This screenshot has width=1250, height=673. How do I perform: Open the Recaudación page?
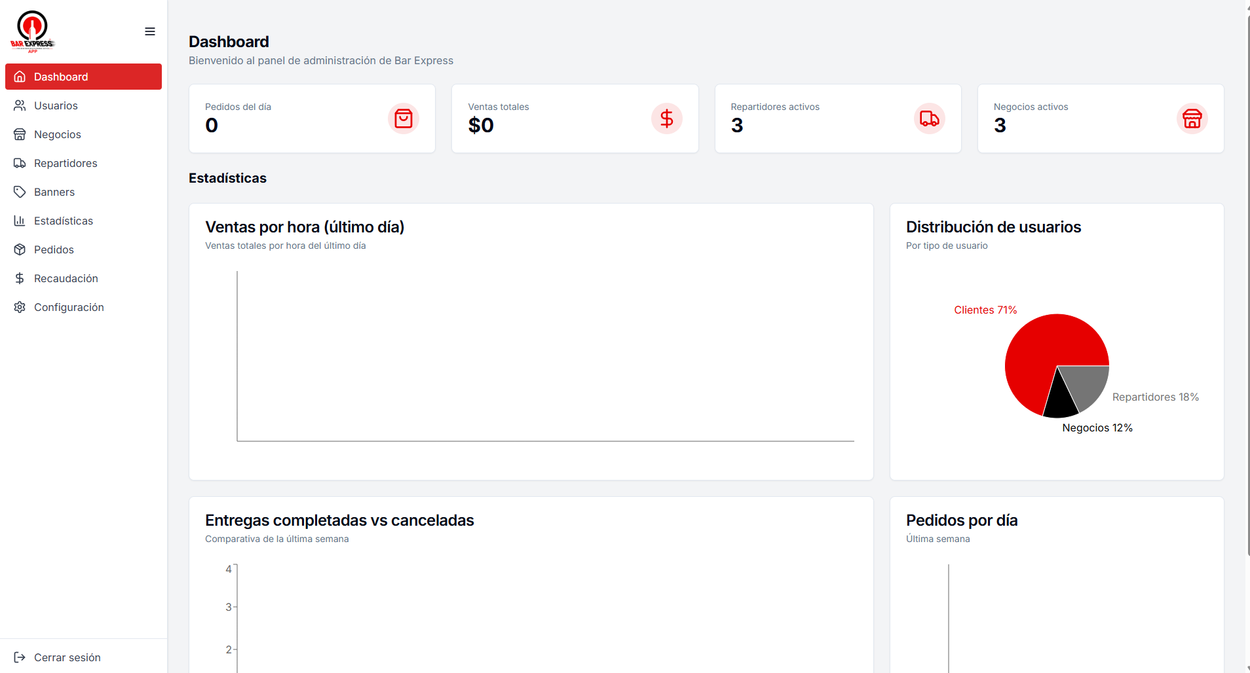pos(83,278)
